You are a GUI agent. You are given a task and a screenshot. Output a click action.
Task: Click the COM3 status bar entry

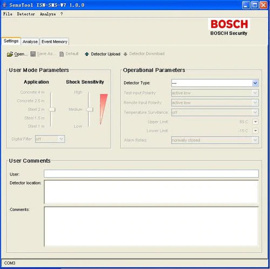[10, 263]
